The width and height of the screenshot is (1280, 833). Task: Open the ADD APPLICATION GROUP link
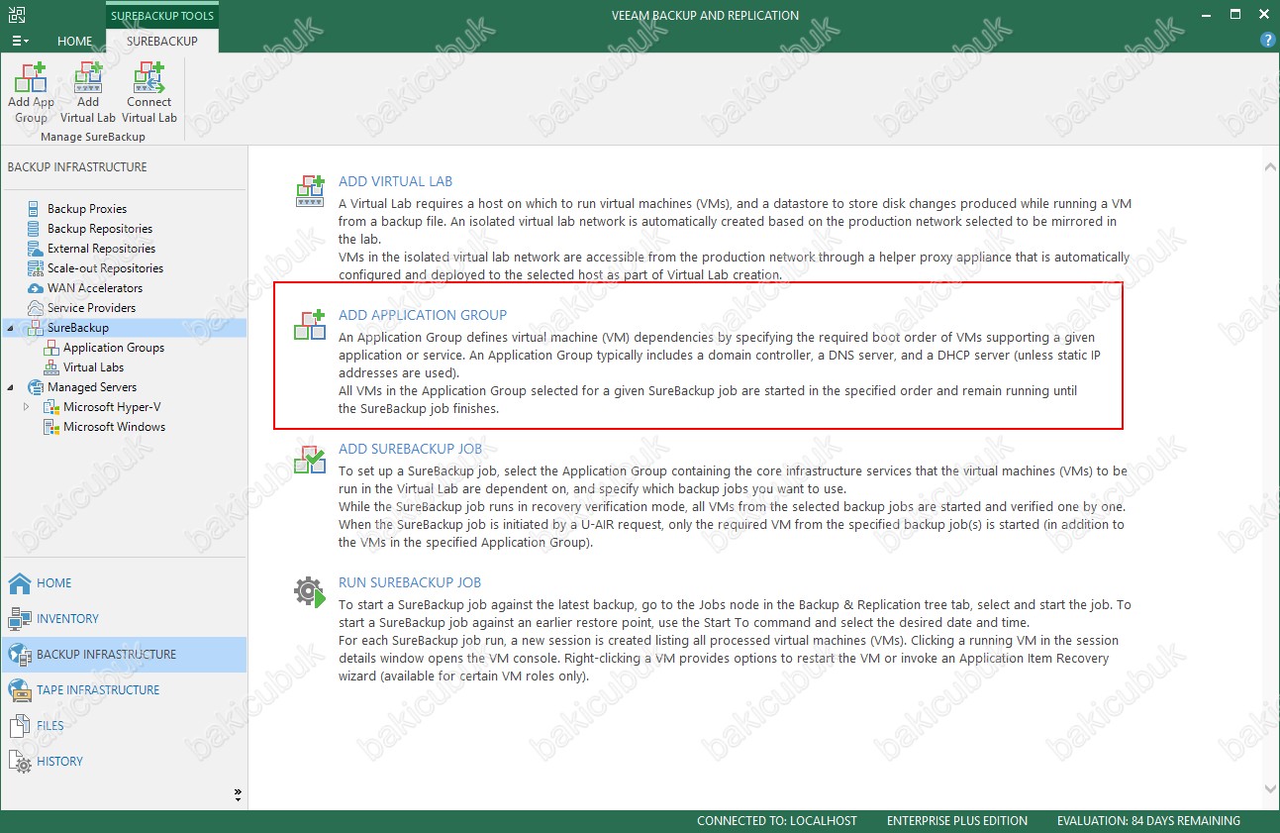coord(423,315)
